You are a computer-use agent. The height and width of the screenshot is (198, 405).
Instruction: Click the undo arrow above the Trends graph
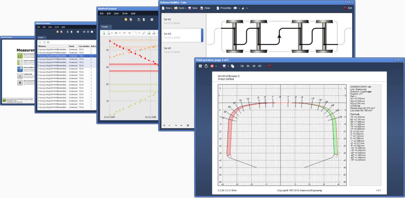pyautogui.click(x=124, y=33)
